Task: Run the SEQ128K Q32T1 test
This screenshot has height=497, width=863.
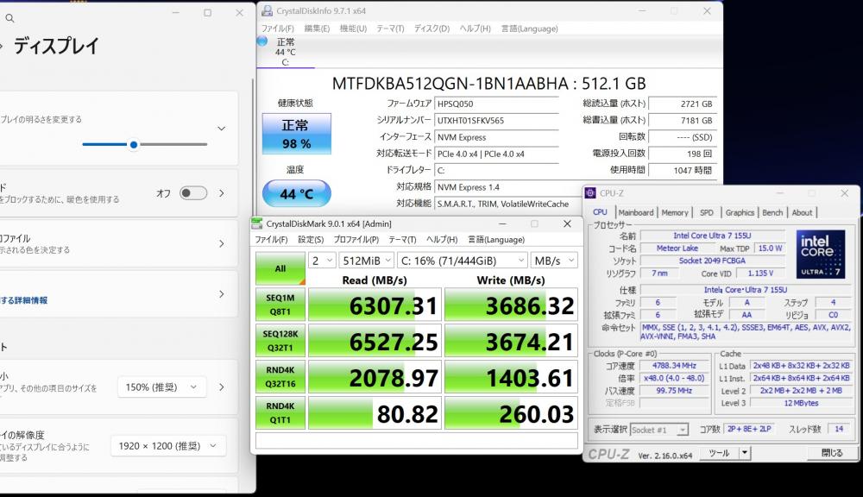Action: coord(280,341)
